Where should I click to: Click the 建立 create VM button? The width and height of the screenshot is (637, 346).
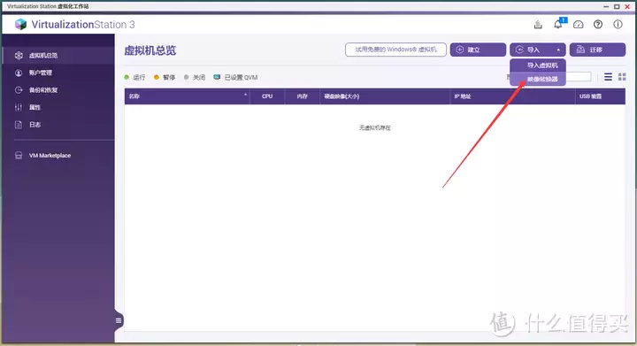pyautogui.click(x=478, y=50)
